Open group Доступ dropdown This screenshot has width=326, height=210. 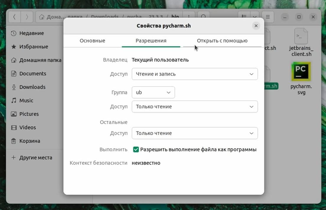pos(195,107)
